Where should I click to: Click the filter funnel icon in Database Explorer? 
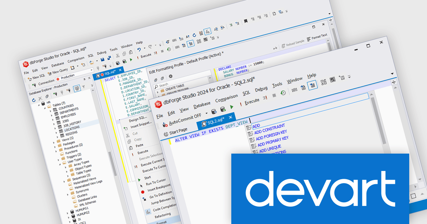click(84, 86)
